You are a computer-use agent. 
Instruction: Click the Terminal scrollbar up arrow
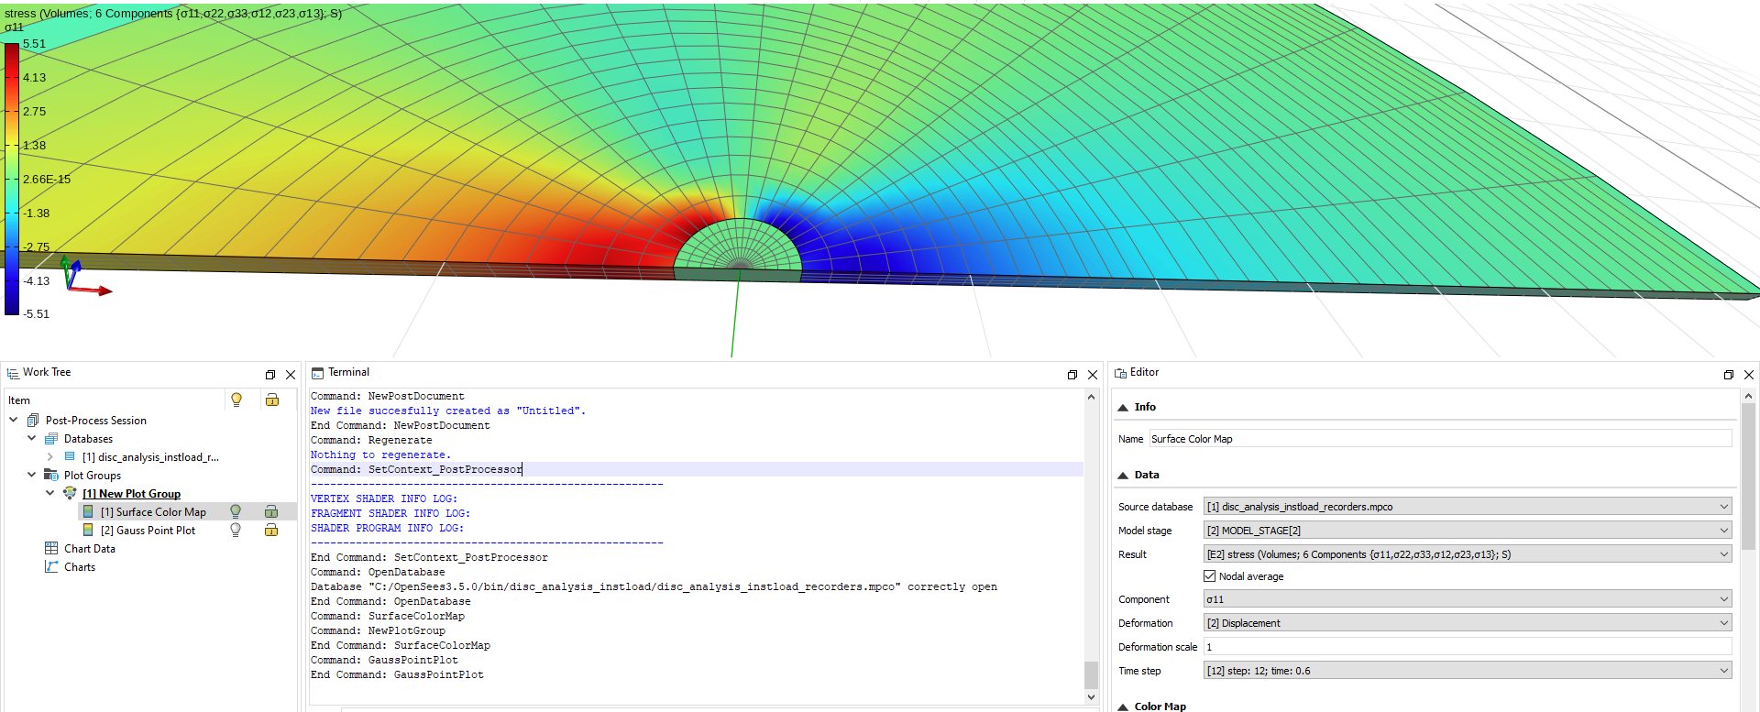(x=1091, y=397)
